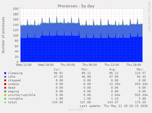Click the 'Processes - by day' graph title
Image resolution: width=152 pixels, height=113 pixels.
pyautogui.click(x=76, y=6)
